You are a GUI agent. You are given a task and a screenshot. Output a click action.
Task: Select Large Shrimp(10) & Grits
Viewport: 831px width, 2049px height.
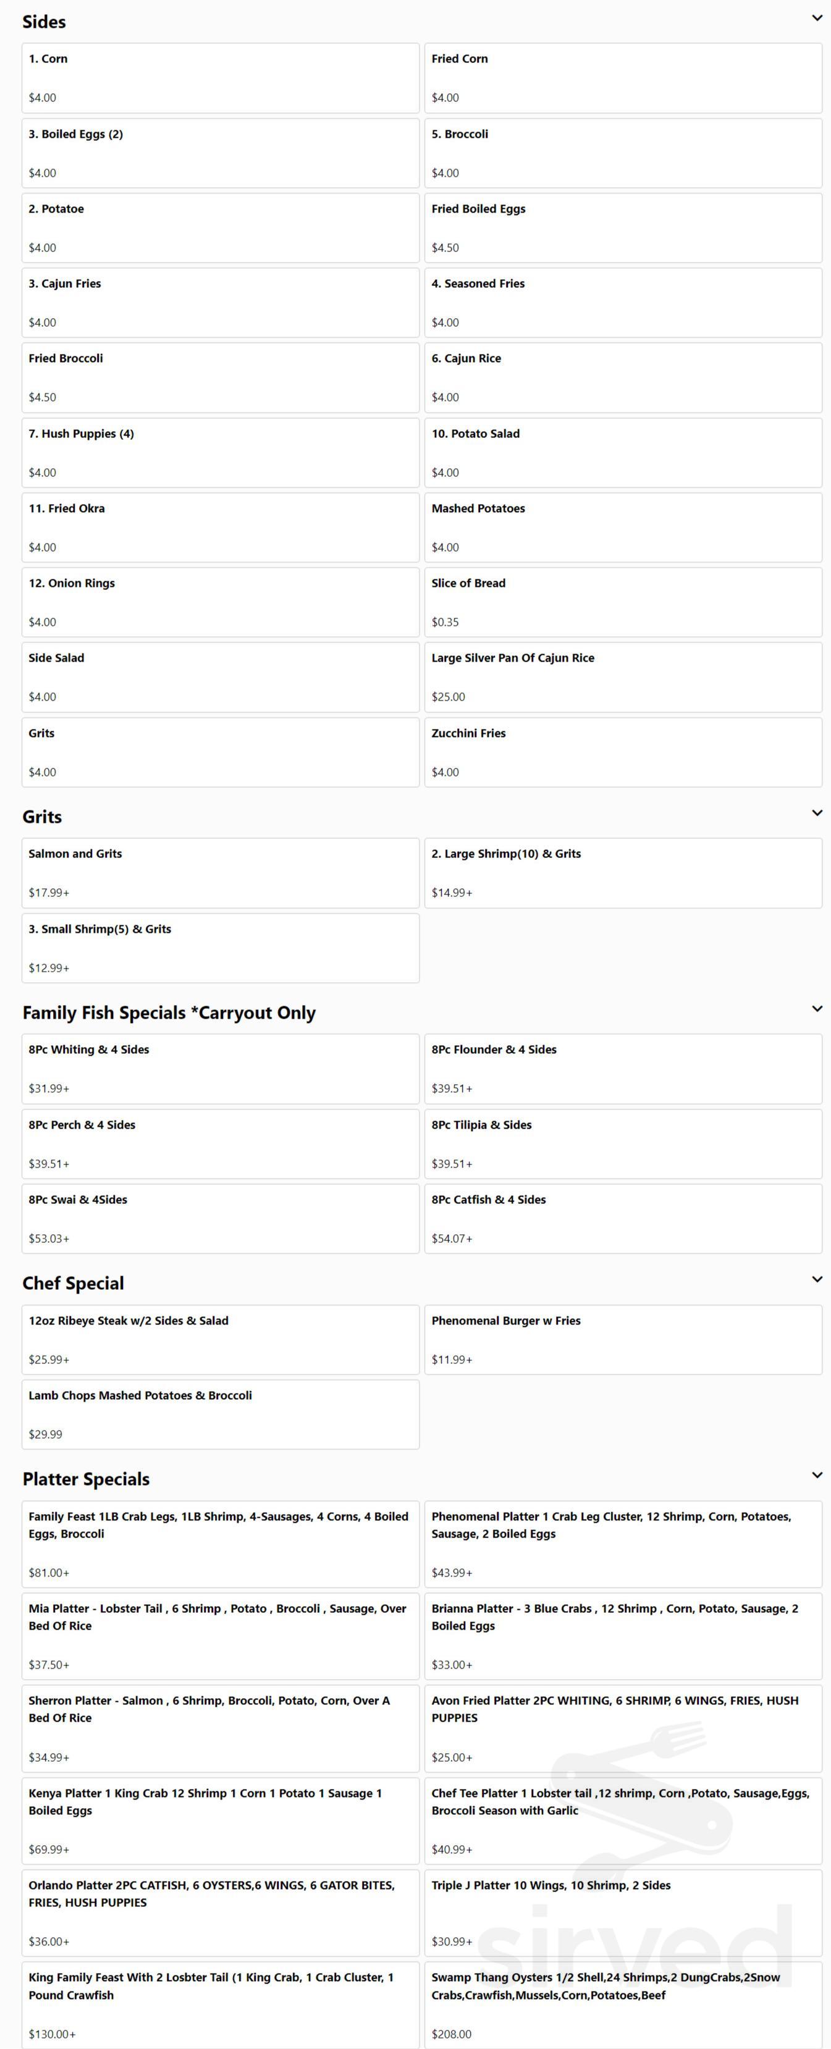point(623,873)
